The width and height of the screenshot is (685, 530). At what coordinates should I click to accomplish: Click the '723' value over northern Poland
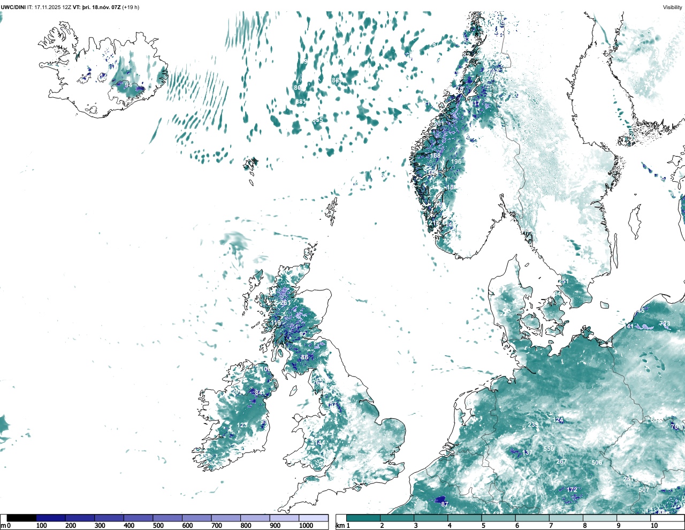(x=665, y=324)
